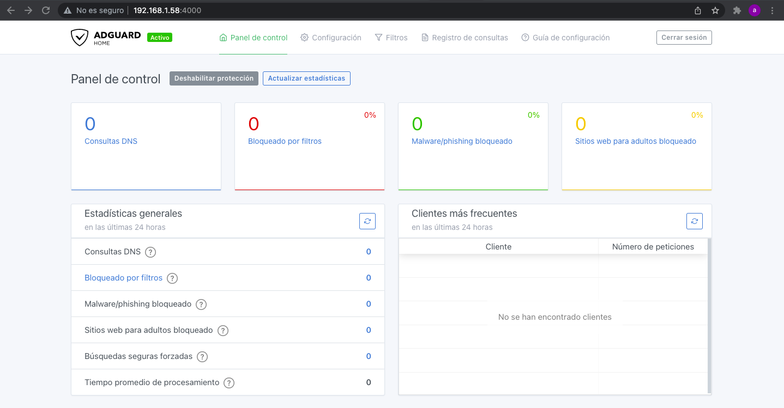Click help icon next to Consultas DNS

[x=150, y=252]
